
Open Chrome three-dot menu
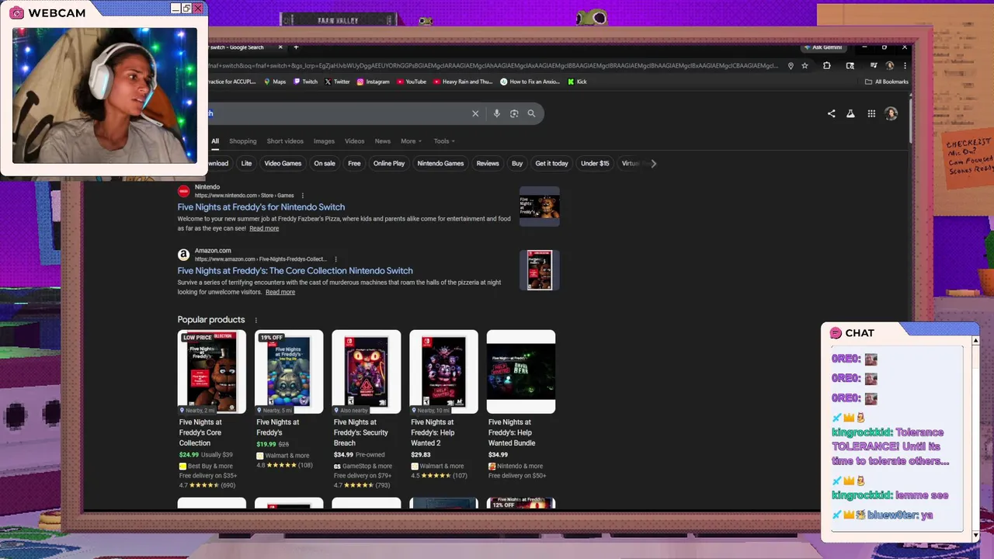click(905, 66)
